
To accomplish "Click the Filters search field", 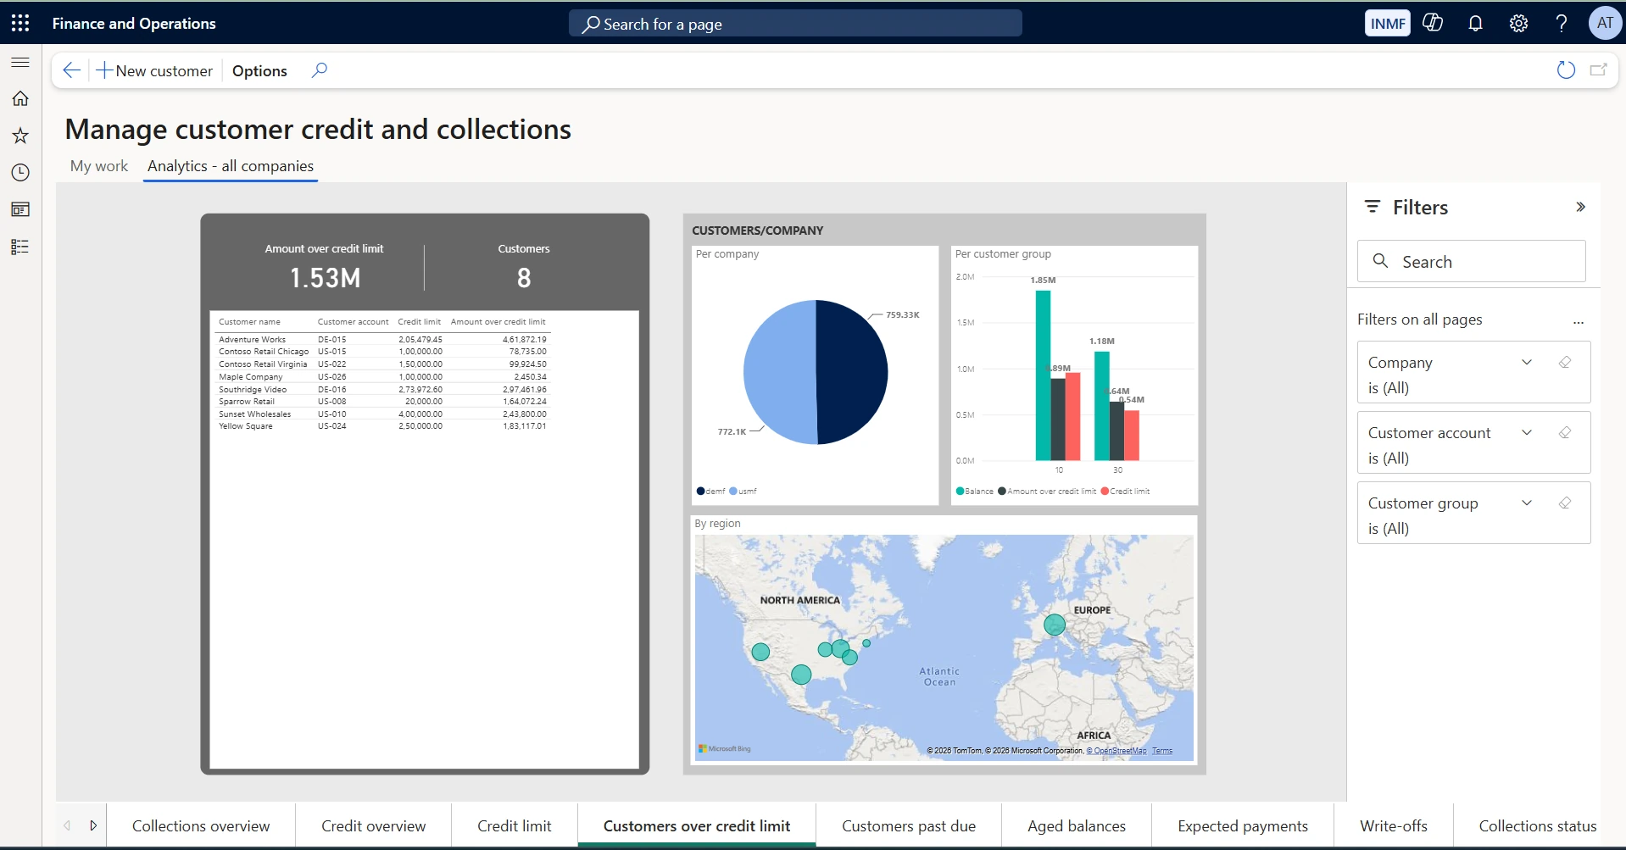I will [1472, 261].
